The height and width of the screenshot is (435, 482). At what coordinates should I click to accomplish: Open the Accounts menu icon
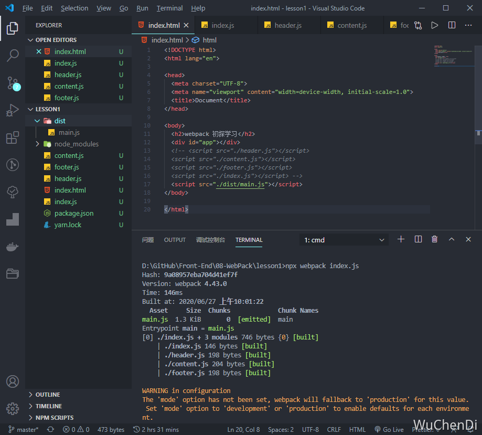[x=12, y=381]
